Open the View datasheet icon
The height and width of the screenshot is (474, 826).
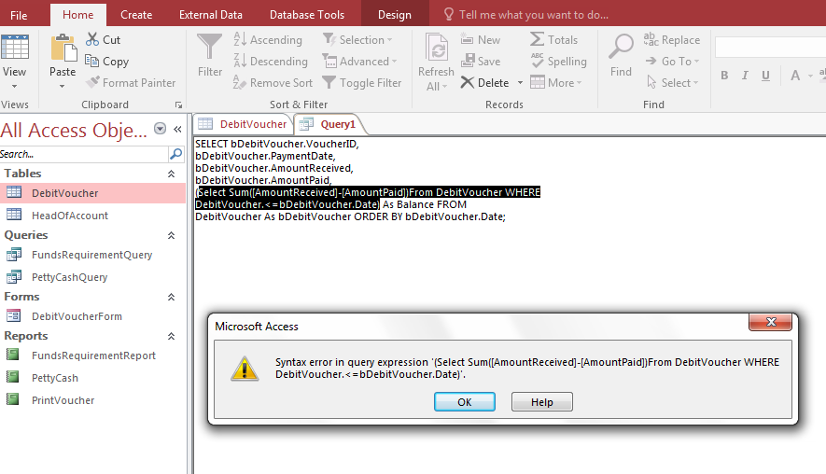click(x=14, y=48)
